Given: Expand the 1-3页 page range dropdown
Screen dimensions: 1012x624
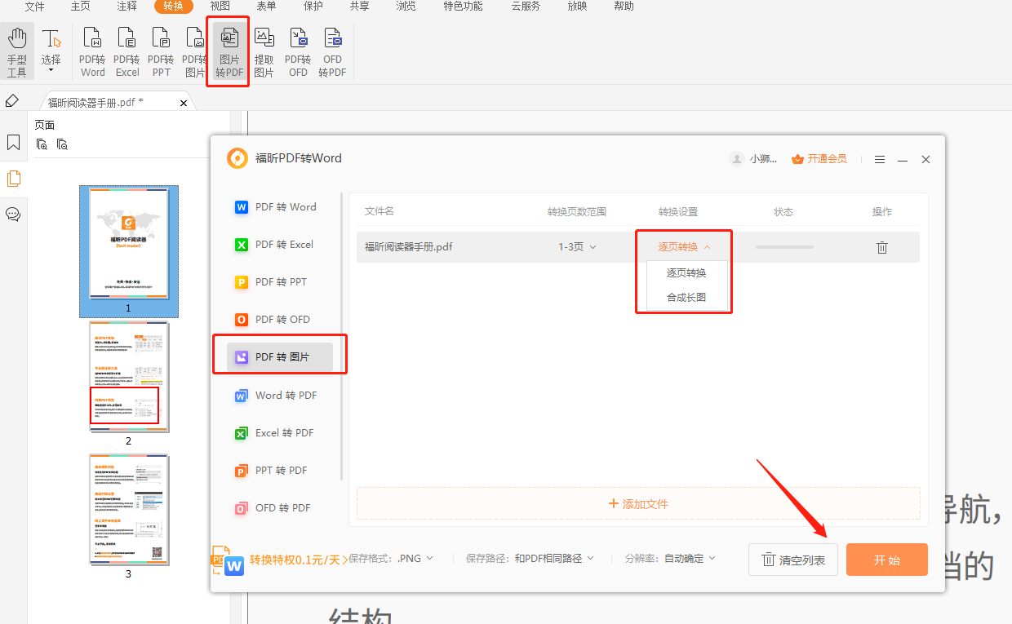Looking at the screenshot, I should point(577,247).
